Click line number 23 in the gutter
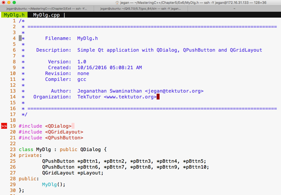281x195 pixels. 13,149
